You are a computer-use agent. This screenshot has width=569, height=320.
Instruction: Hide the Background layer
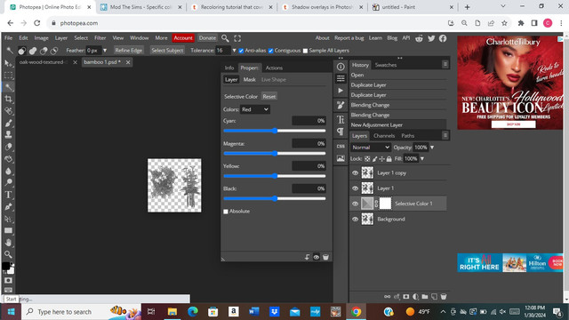pyautogui.click(x=355, y=220)
